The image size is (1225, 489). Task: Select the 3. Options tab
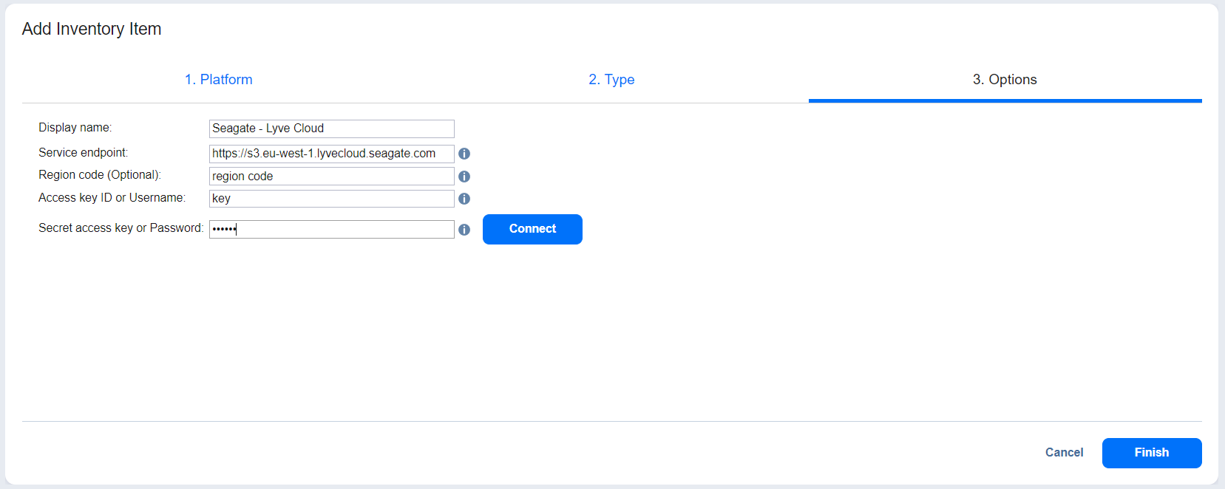(x=1004, y=80)
